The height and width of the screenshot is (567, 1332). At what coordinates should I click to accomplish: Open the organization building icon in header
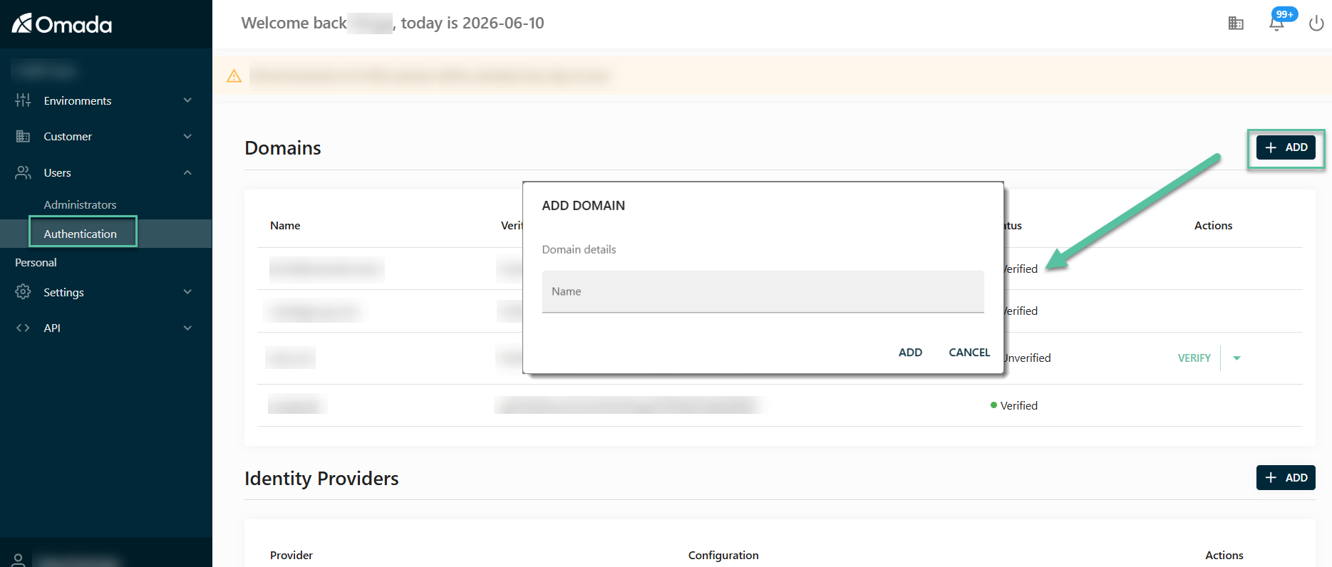coord(1236,24)
